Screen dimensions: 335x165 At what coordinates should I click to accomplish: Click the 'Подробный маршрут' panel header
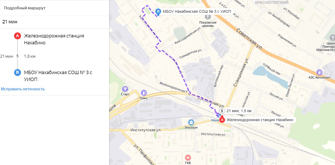(25, 8)
